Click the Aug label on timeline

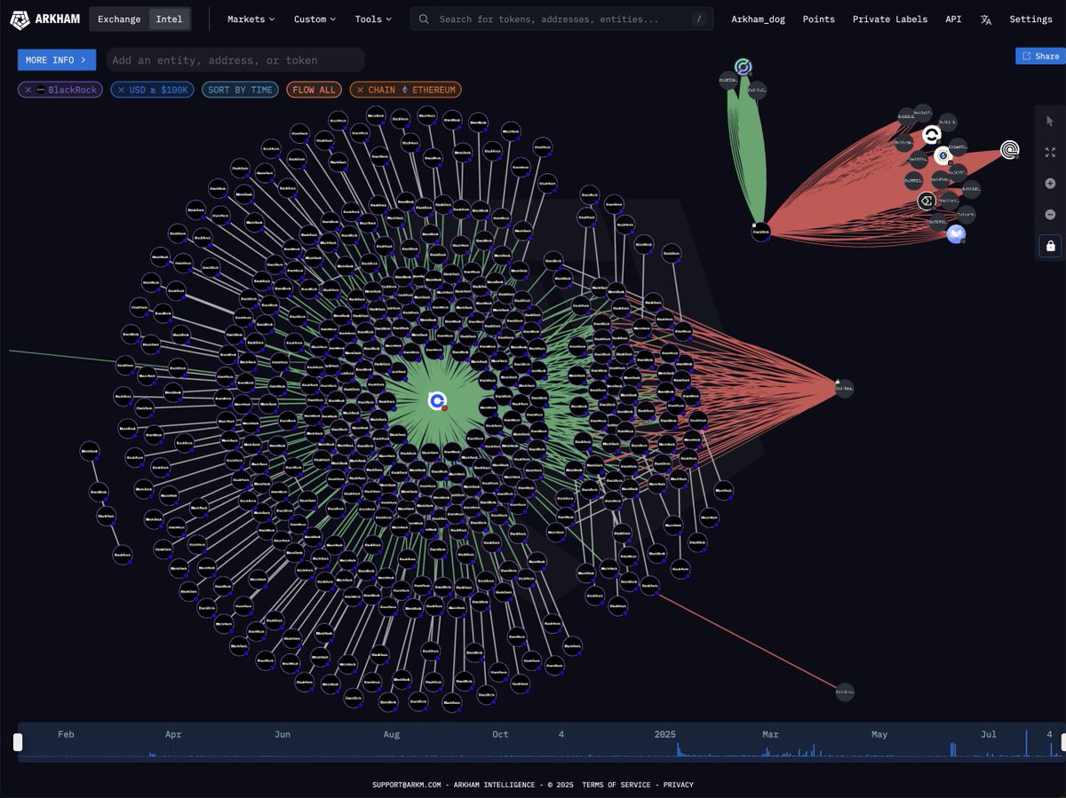tap(391, 734)
